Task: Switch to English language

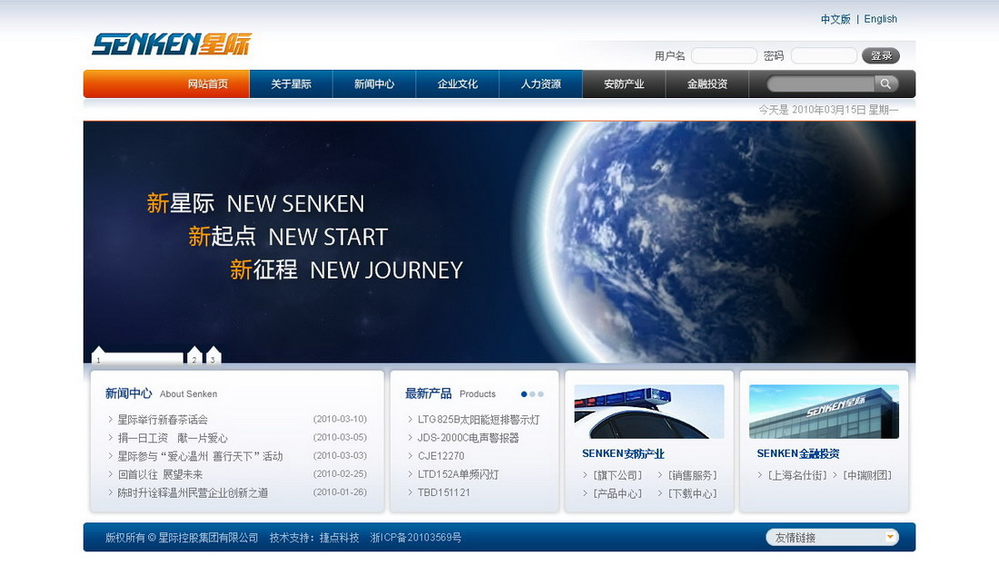Action: [x=881, y=19]
